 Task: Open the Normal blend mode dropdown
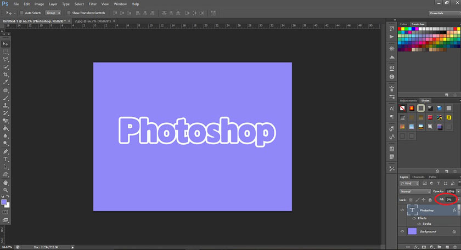click(x=415, y=191)
